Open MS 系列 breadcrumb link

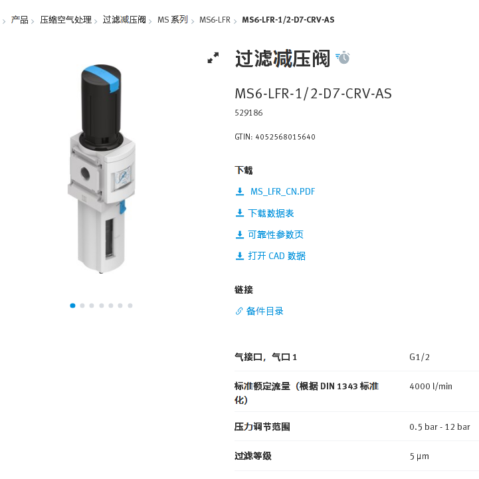point(173,20)
